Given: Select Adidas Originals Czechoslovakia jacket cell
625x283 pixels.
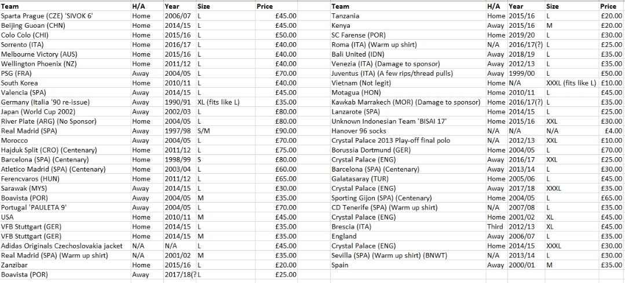Looking at the screenshot, I should 62,246.
